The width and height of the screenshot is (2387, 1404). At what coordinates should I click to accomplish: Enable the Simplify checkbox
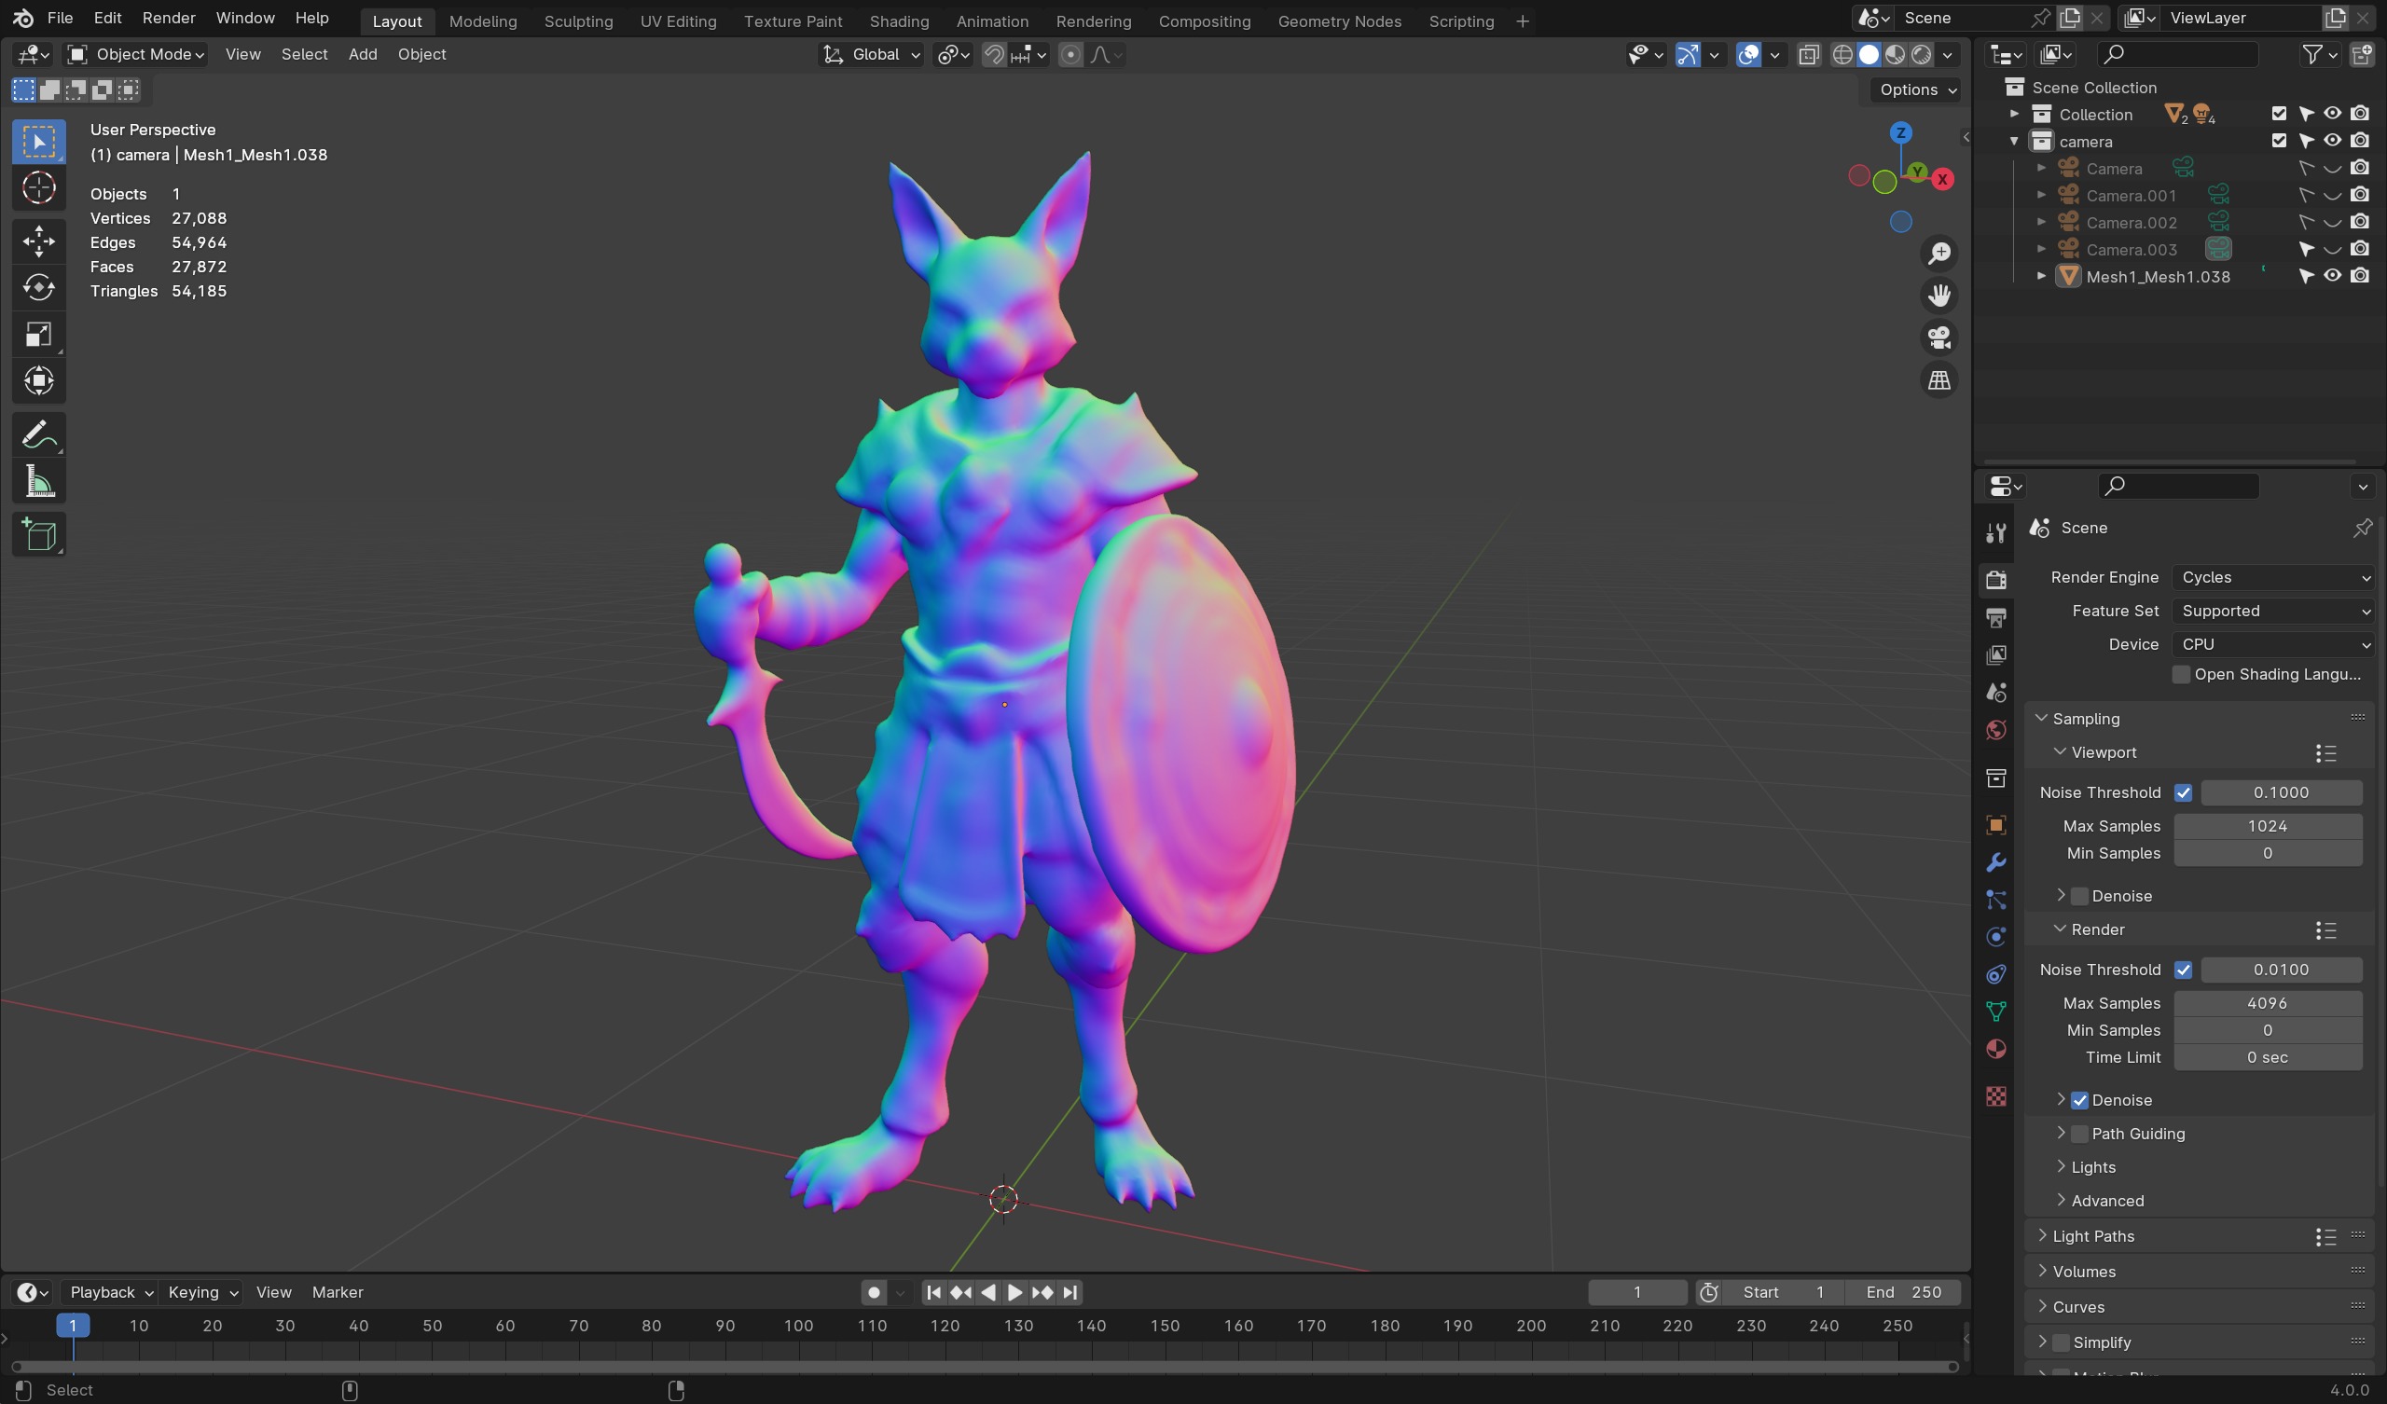click(2061, 1343)
